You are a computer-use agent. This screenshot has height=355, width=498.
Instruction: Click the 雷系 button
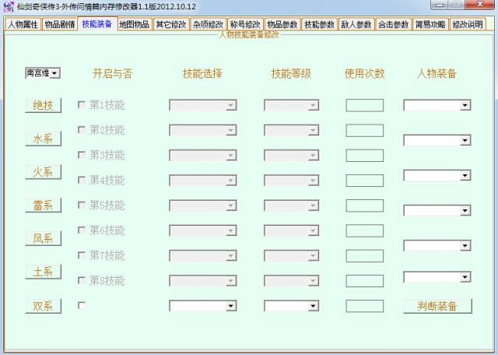[x=44, y=206]
